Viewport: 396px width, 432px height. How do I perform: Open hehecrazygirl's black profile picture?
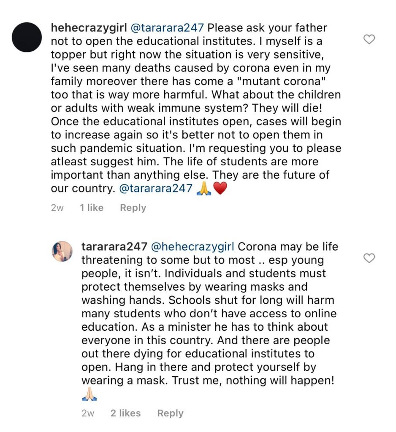(27, 37)
